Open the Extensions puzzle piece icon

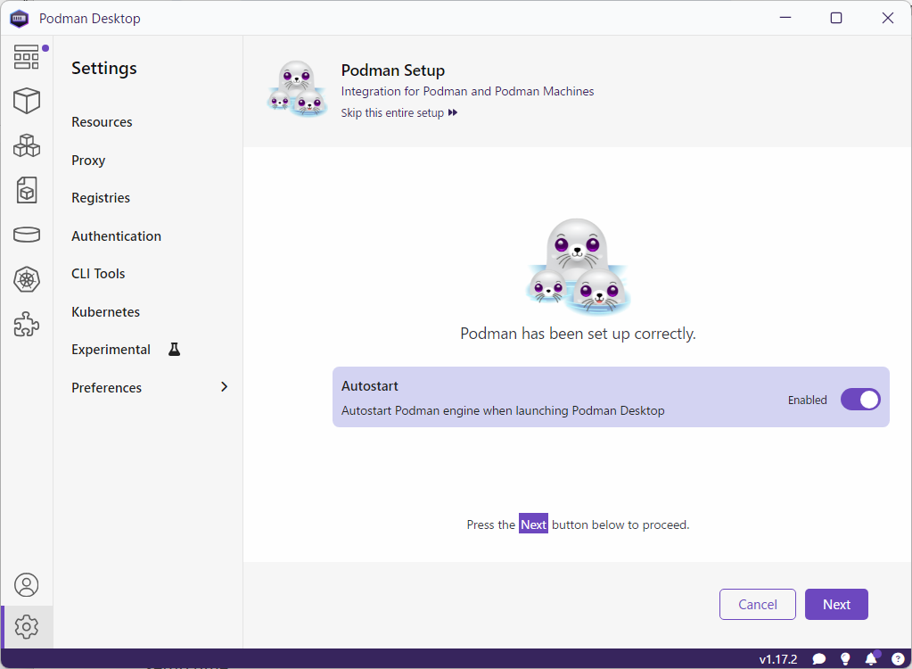tap(27, 325)
